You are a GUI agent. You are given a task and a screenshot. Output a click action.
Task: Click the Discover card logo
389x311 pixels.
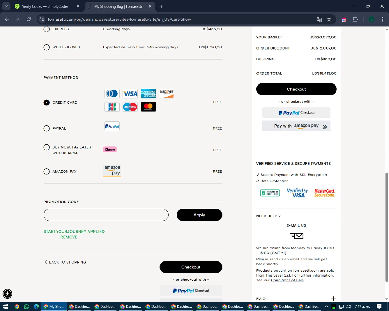point(166,94)
